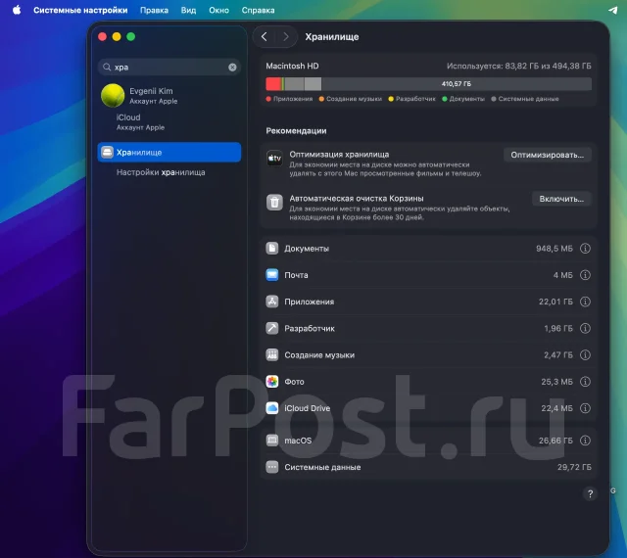
Task: Show info for Разработчик
Action: (585, 328)
